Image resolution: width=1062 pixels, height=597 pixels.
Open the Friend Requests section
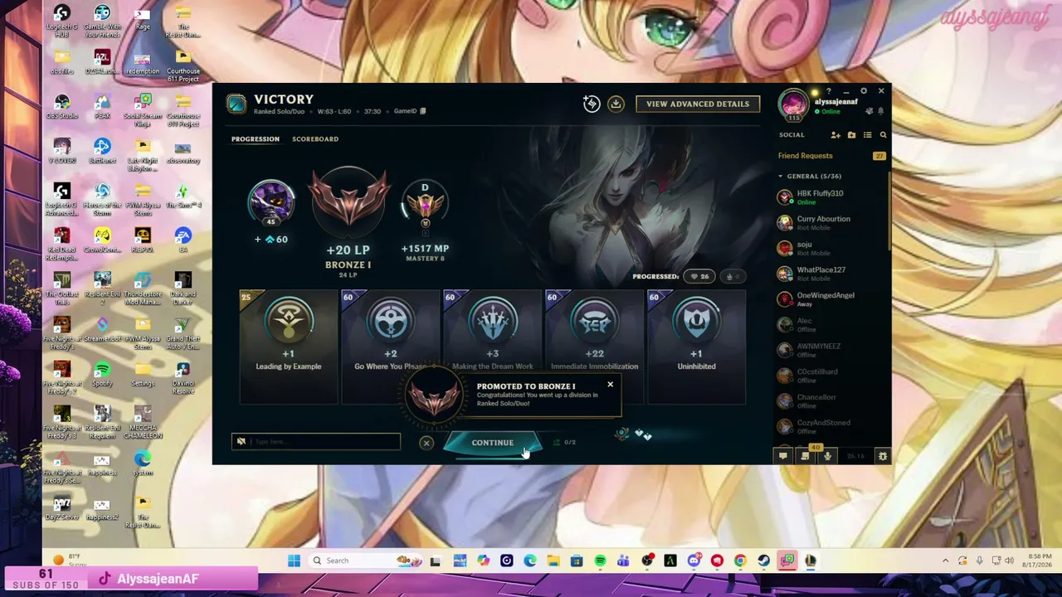point(831,156)
